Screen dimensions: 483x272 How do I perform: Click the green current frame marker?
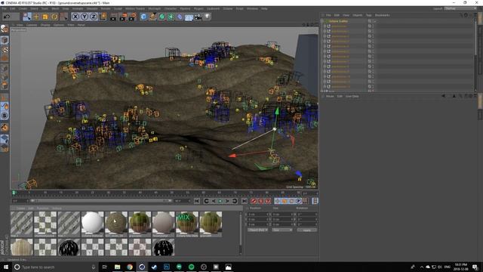pos(14,193)
